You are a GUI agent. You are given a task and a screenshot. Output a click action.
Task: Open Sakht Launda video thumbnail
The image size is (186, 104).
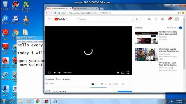click(146, 54)
